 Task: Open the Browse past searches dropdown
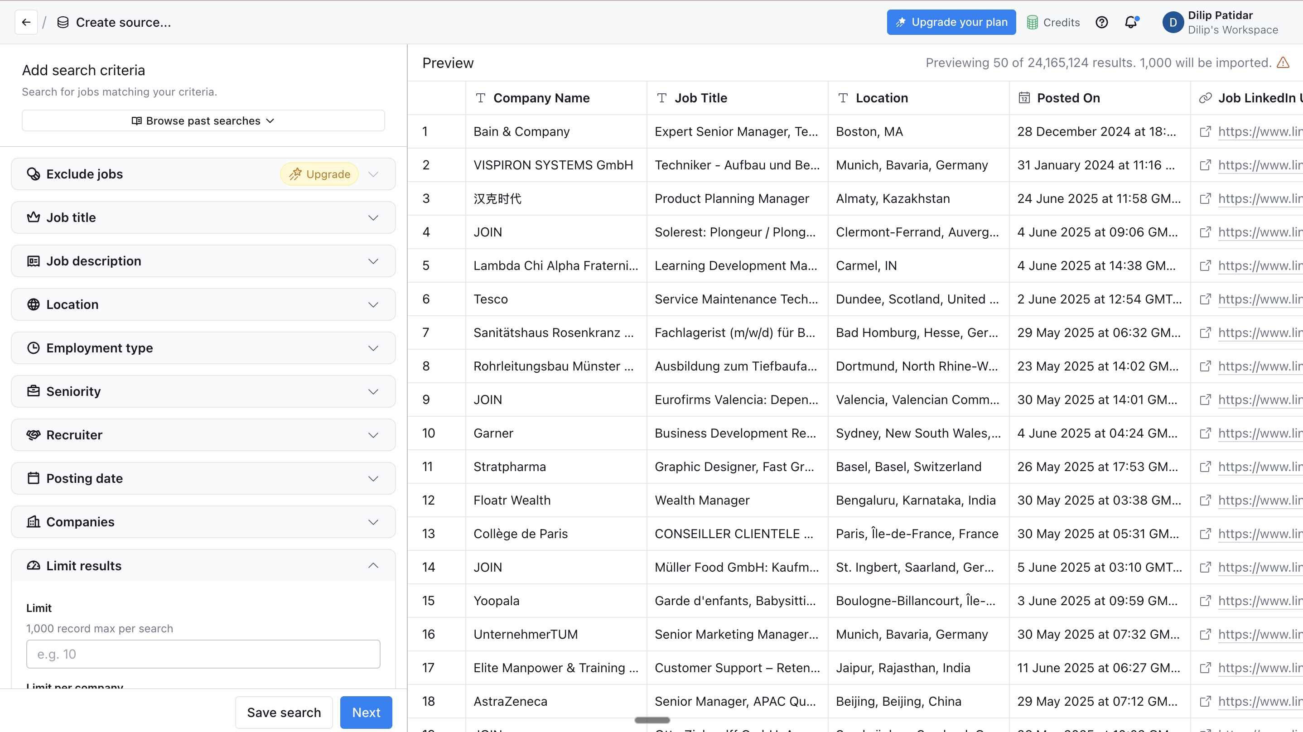(x=203, y=120)
